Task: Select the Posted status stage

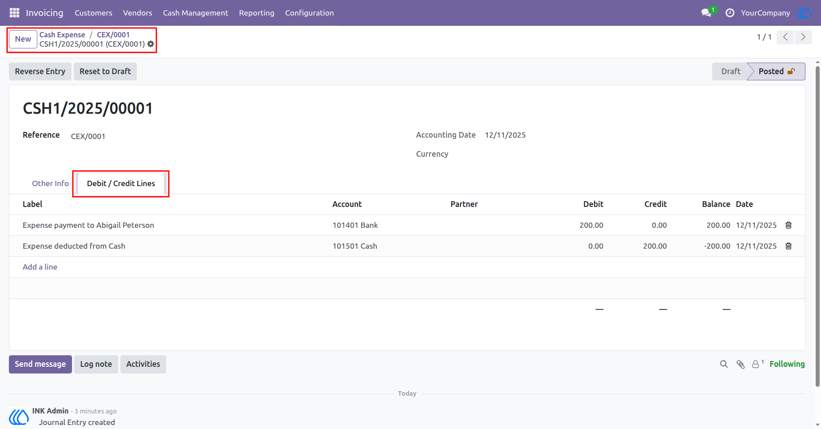Action: click(x=777, y=71)
